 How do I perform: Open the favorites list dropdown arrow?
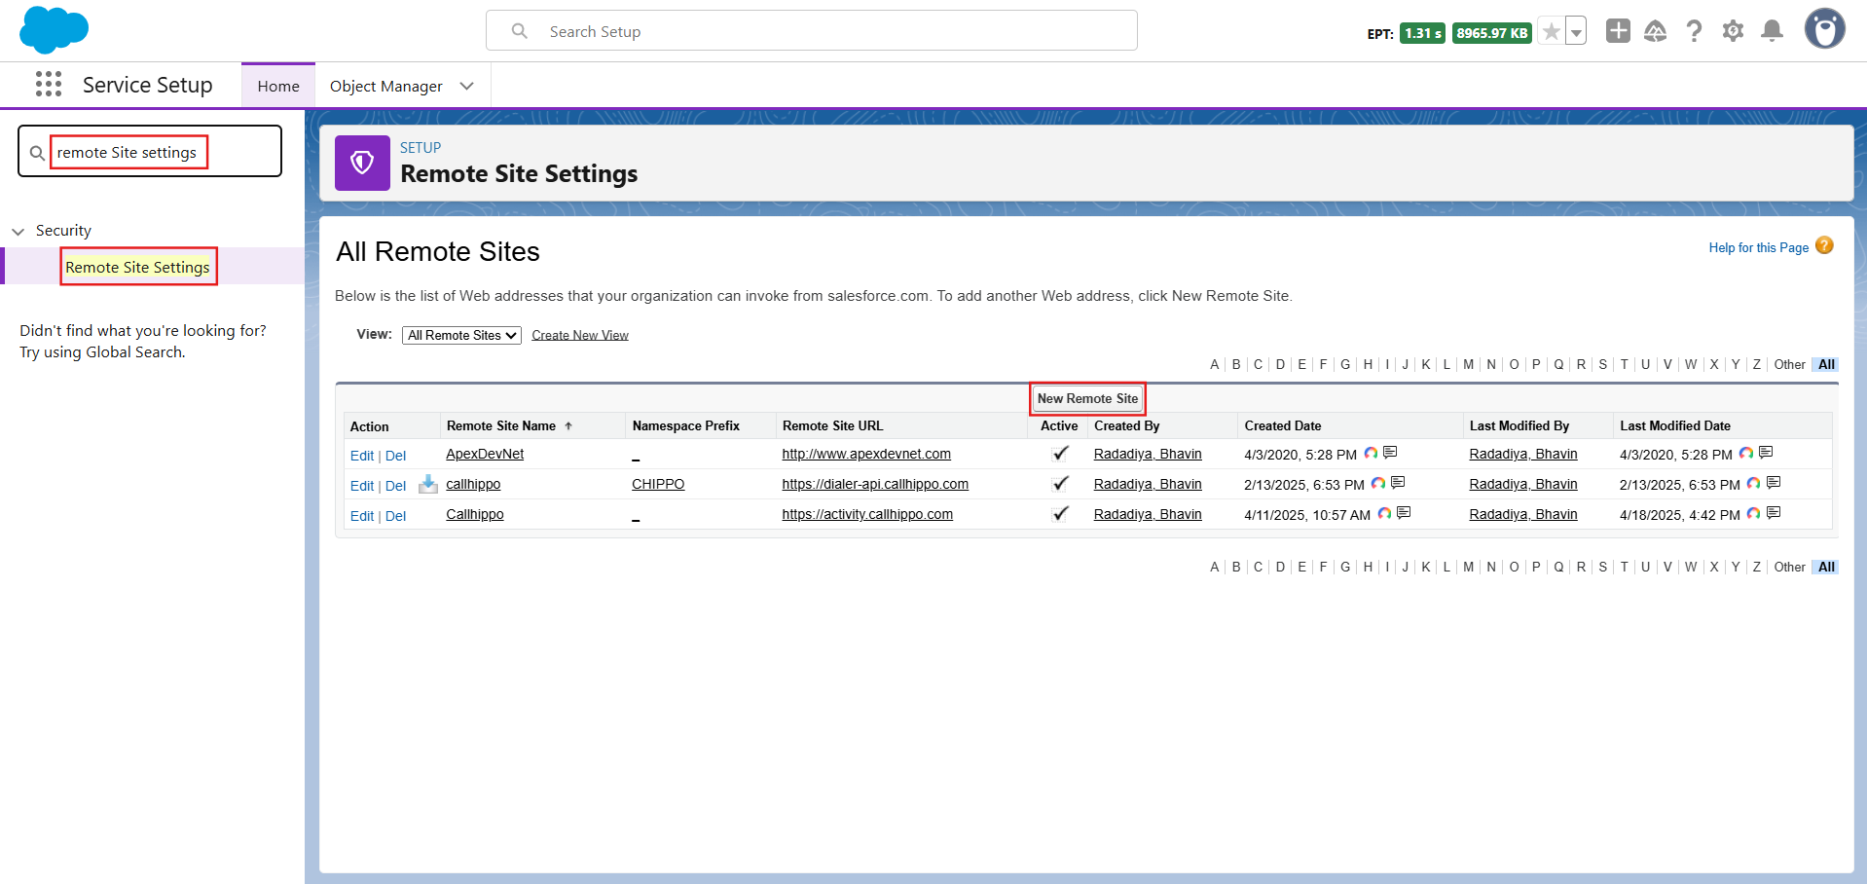[1576, 32]
